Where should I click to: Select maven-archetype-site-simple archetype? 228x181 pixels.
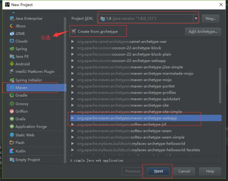point(146,112)
